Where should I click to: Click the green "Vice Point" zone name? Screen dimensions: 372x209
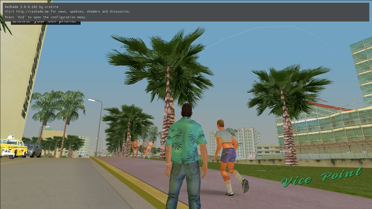[321, 177]
